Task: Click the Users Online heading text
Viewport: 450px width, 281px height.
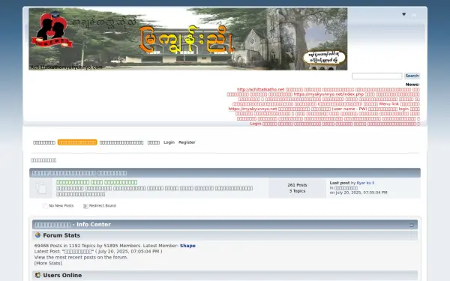Action: pos(62,275)
